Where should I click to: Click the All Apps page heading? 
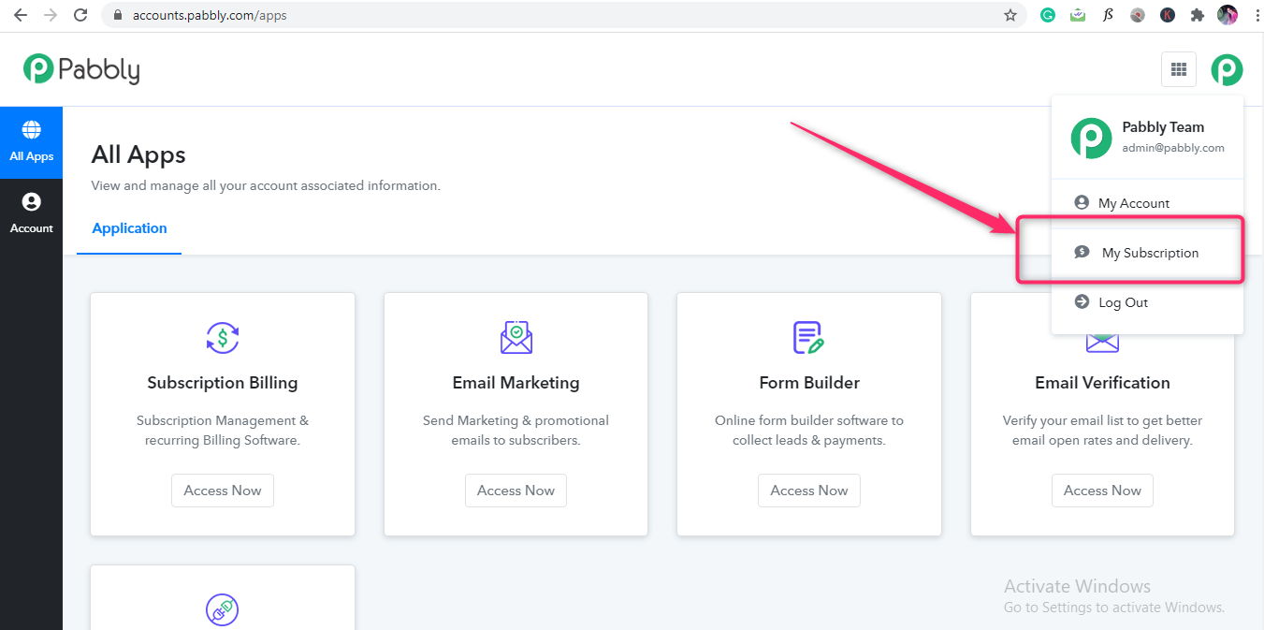click(138, 154)
